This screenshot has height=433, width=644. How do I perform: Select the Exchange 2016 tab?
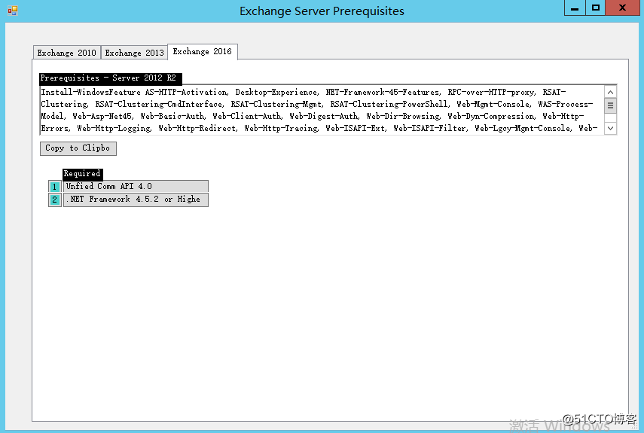203,51
